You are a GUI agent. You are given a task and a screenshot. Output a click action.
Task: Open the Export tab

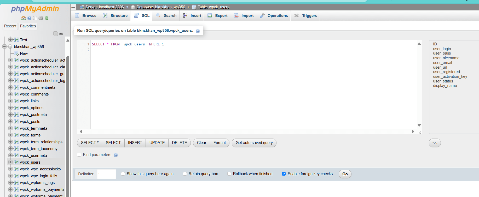click(x=217, y=16)
